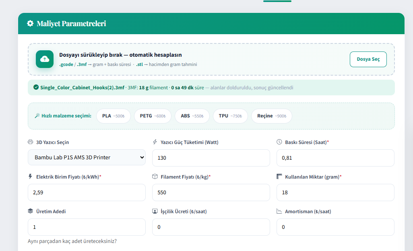The image size is (413, 251).
Task: Focus the Filament Fiyatı field showing 550
Action: click(211, 192)
